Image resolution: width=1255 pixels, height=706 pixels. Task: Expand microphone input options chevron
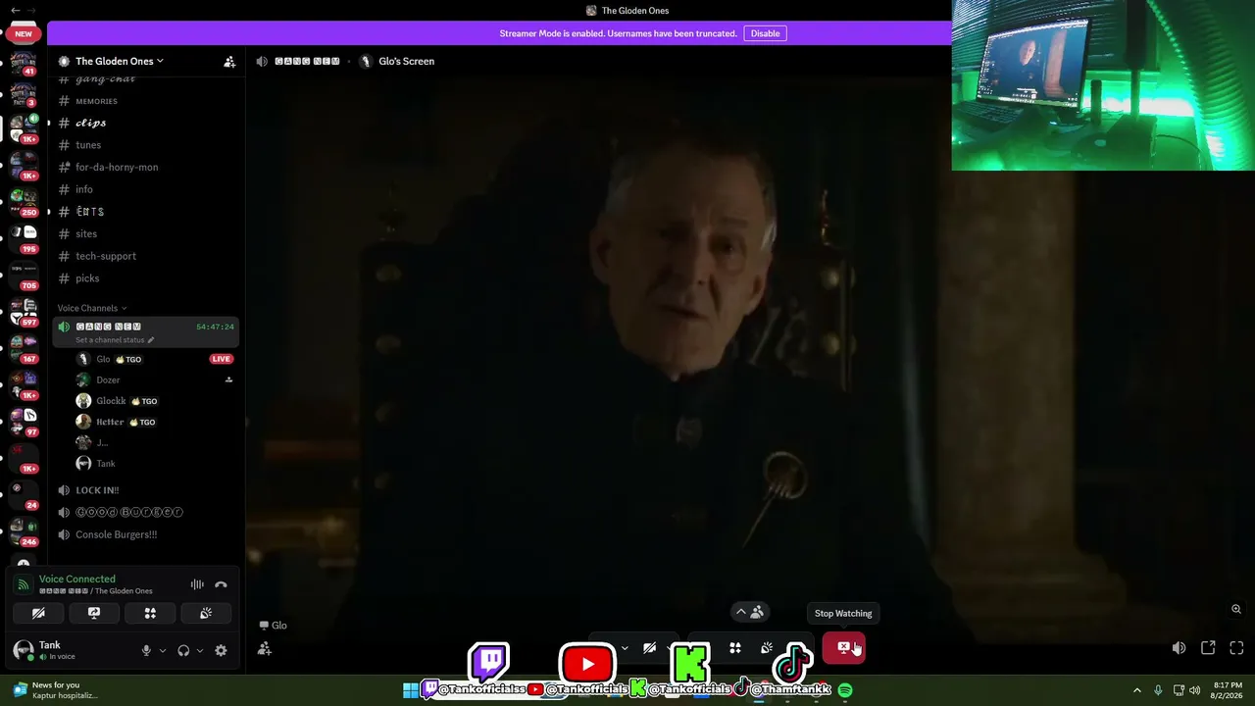pos(163,650)
